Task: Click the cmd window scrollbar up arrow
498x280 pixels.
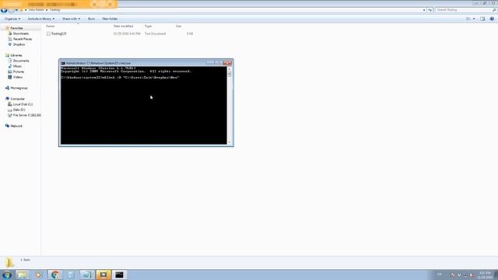Action: 230,68
